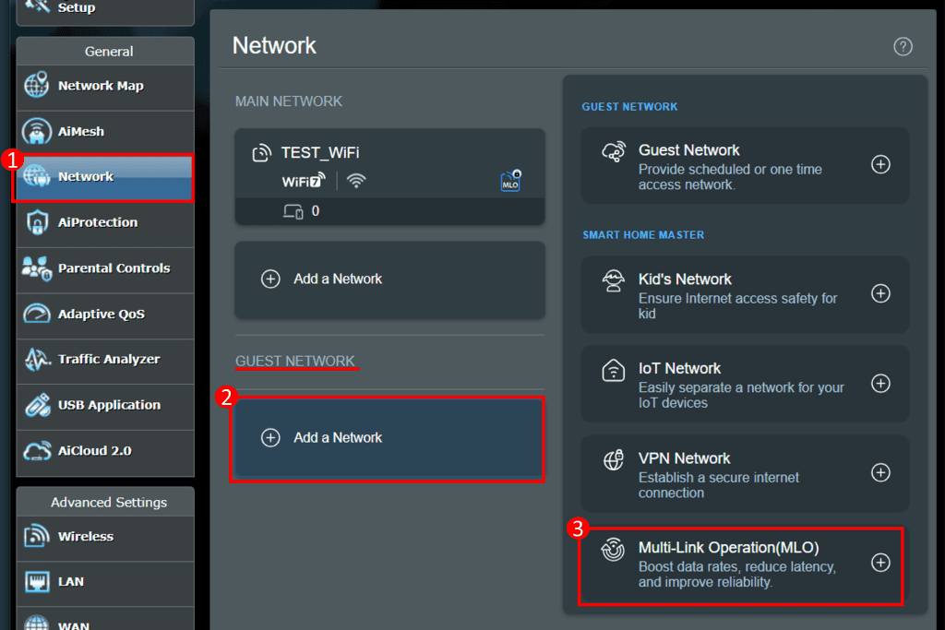Click the Guest Network cloud icon

[x=614, y=152]
